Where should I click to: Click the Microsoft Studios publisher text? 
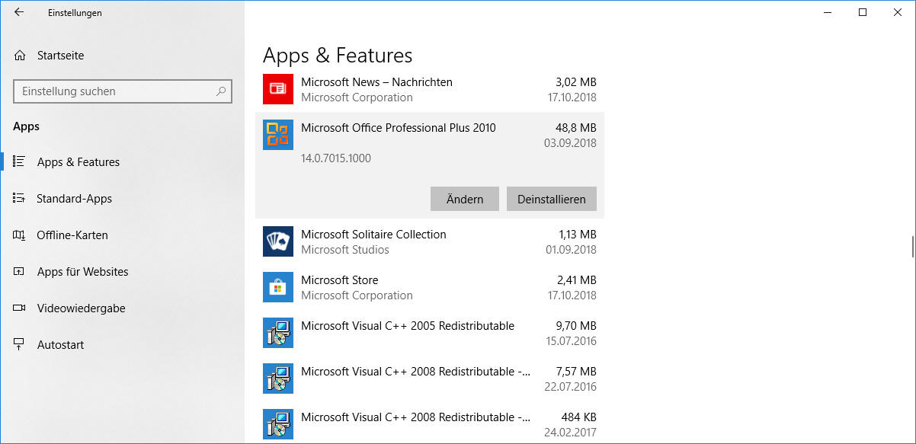(345, 250)
